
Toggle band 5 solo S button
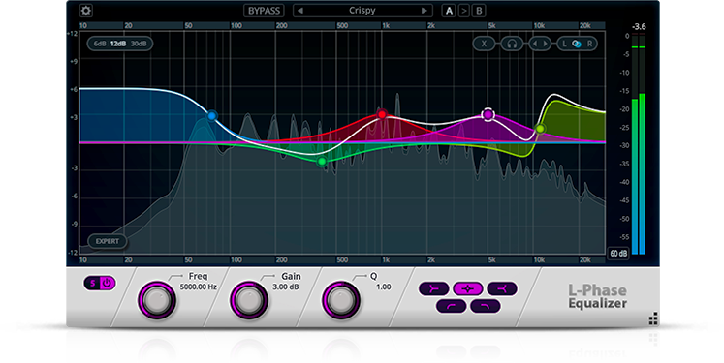[x=92, y=284]
